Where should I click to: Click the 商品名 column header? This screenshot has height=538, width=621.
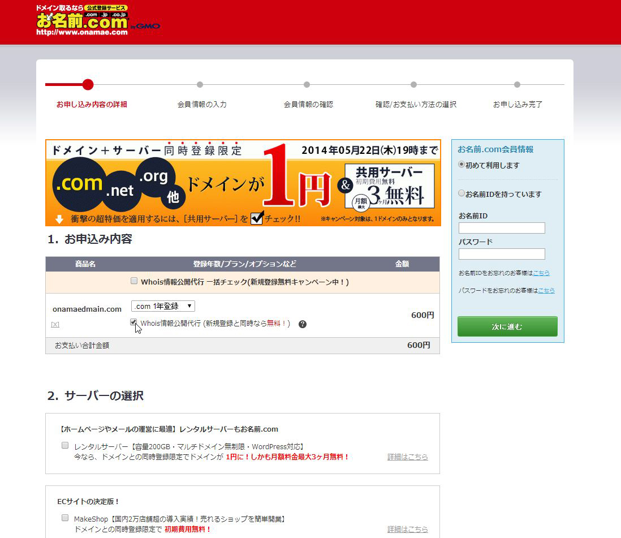pos(85,264)
